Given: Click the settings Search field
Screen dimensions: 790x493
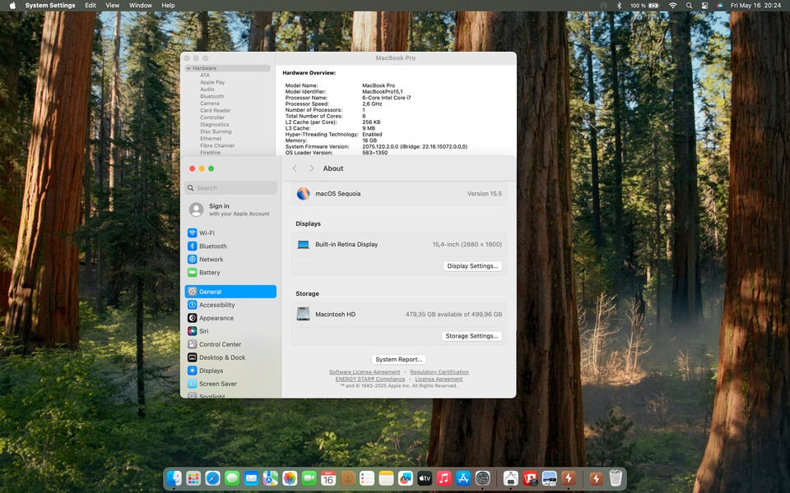Looking at the screenshot, I should point(230,188).
